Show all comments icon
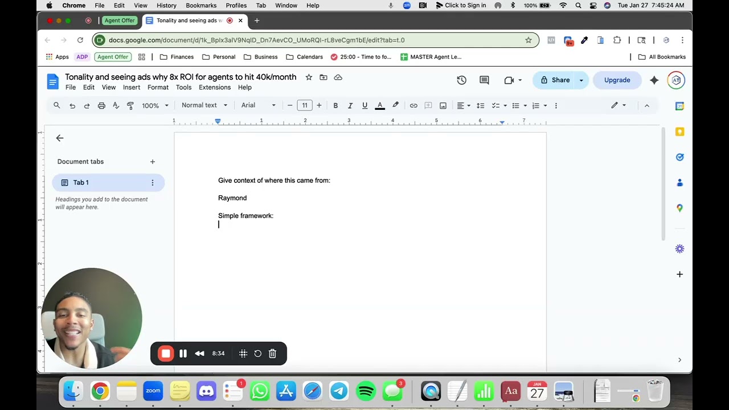 (484, 80)
